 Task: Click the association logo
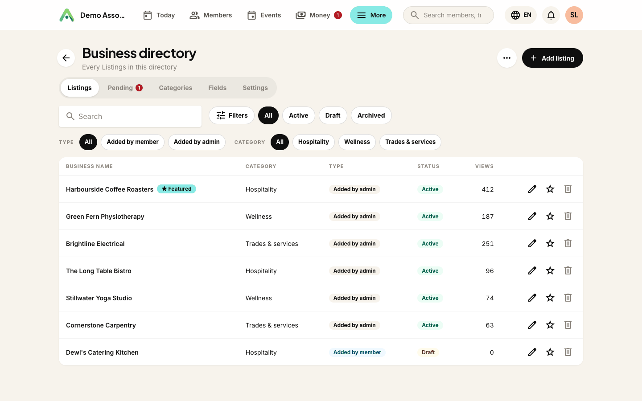(x=67, y=15)
